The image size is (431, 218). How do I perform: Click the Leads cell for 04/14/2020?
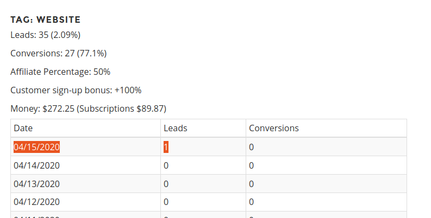[166, 165]
